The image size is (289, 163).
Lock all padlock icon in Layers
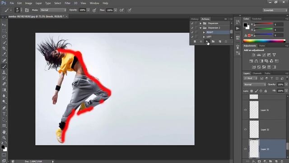point(266,91)
